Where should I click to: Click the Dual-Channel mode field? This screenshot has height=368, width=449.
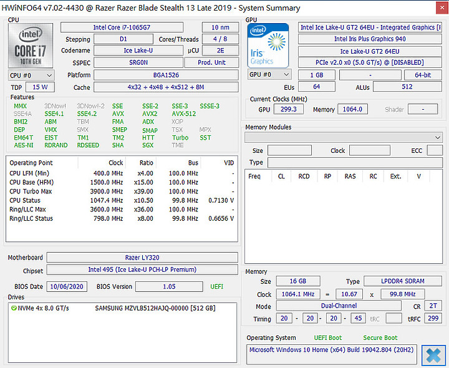[339, 306]
